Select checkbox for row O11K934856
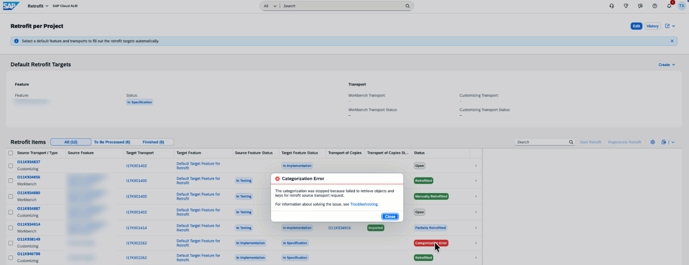This screenshot has height=265, width=689. (x=11, y=181)
